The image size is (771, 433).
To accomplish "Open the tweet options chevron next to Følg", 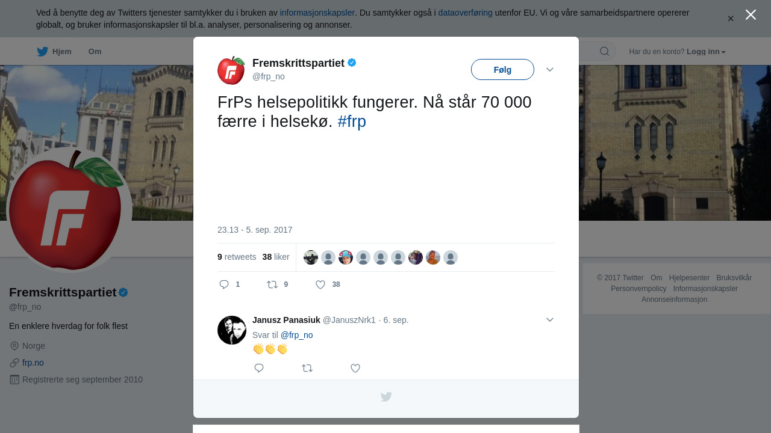I will click(x=550, y=70).
